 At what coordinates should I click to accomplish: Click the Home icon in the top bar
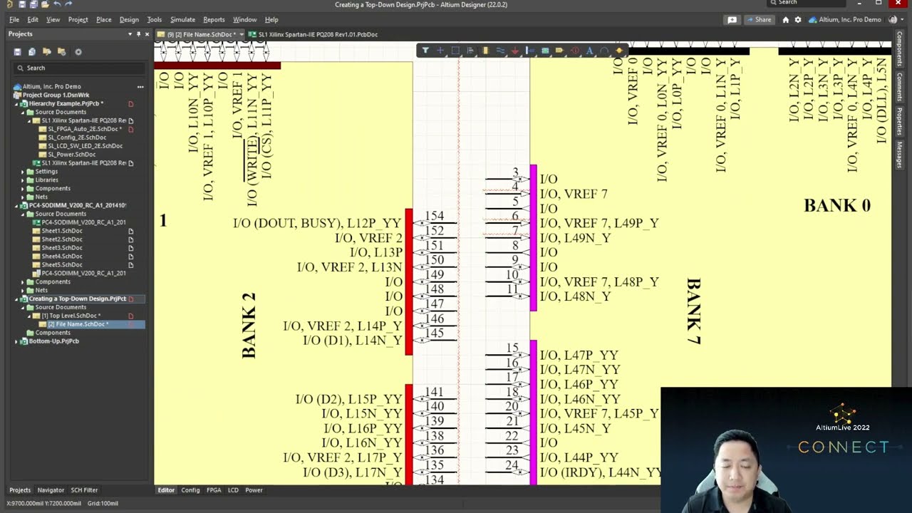(786, 20)
